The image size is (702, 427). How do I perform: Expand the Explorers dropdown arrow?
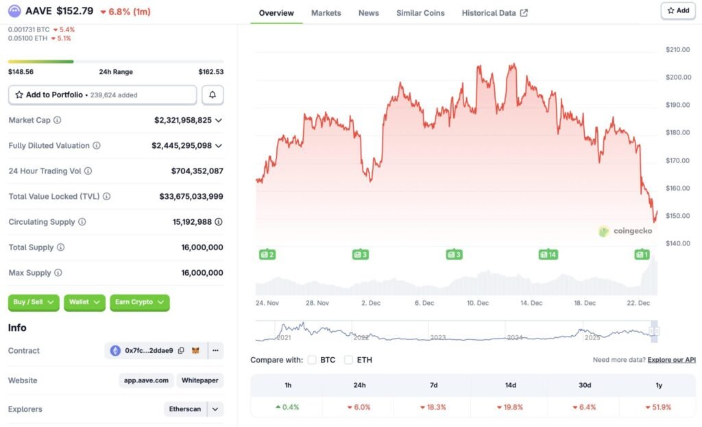215,409
